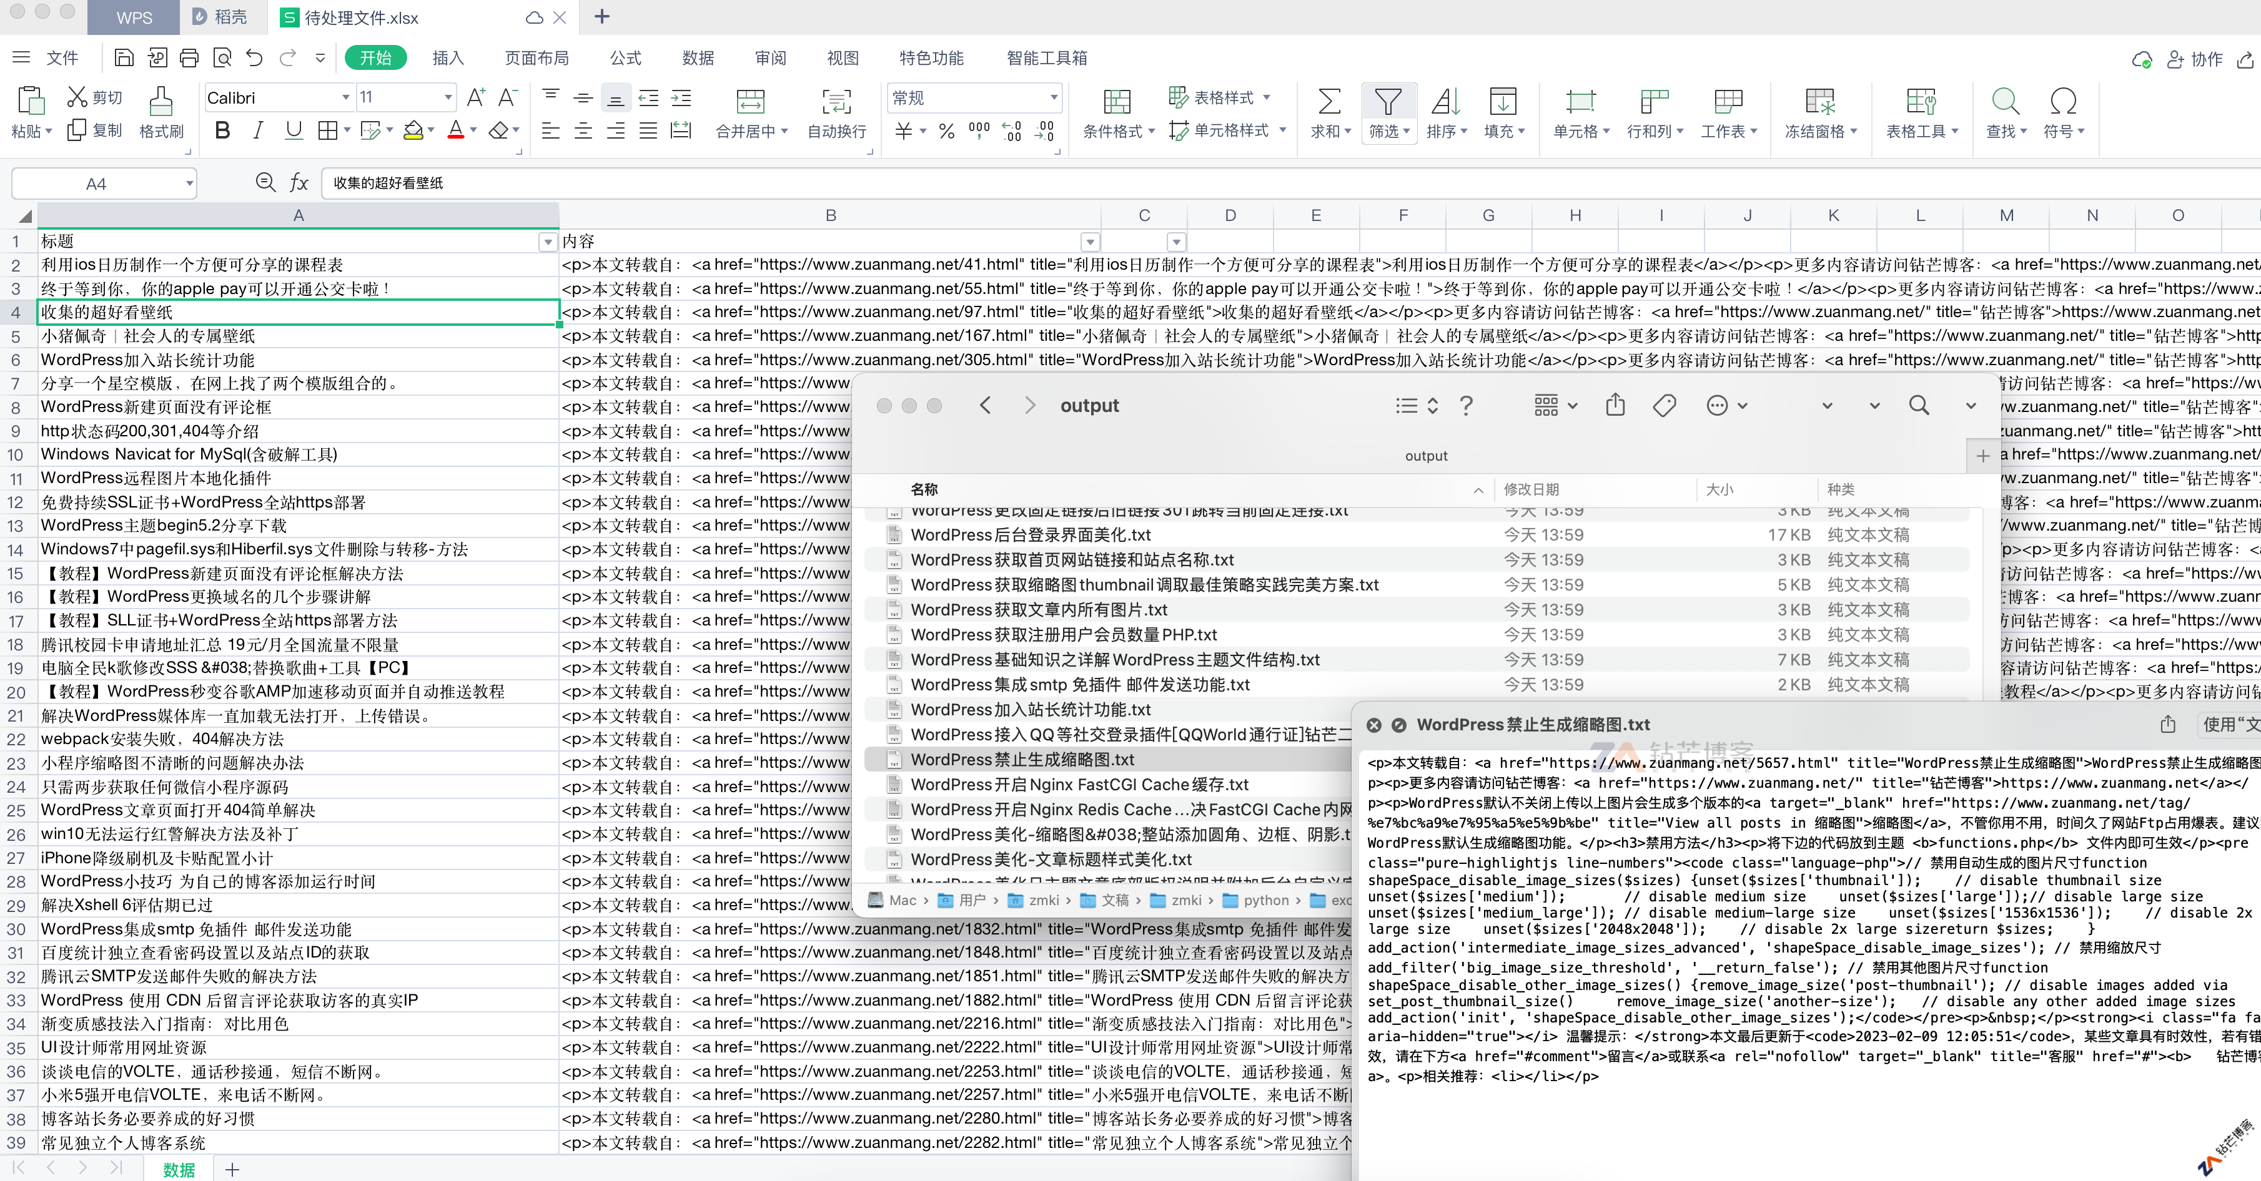Click the Freeze Panes (冻结窗格) icon
Screen dimensions: 2261x1181
tap(1819, 101)
